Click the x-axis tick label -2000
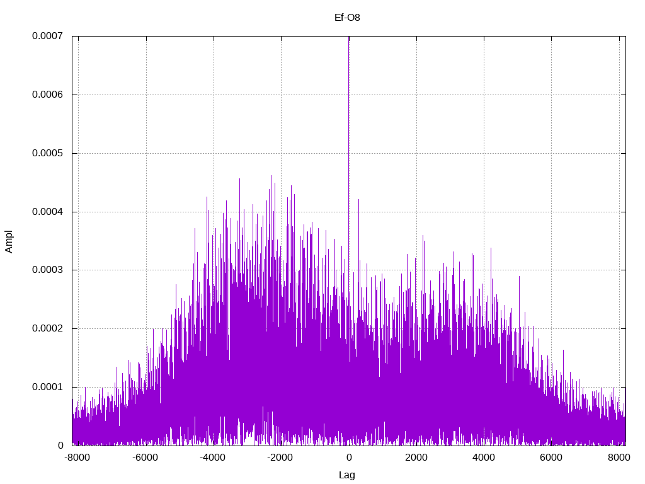The height and width of the screenshot is (484, 645). (280, 458)
